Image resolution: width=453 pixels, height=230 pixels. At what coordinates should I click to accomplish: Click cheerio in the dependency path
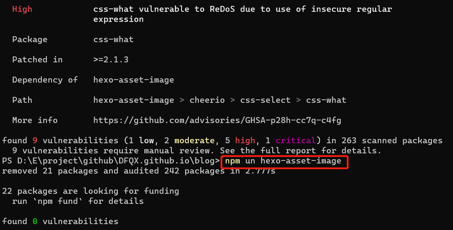207,100
